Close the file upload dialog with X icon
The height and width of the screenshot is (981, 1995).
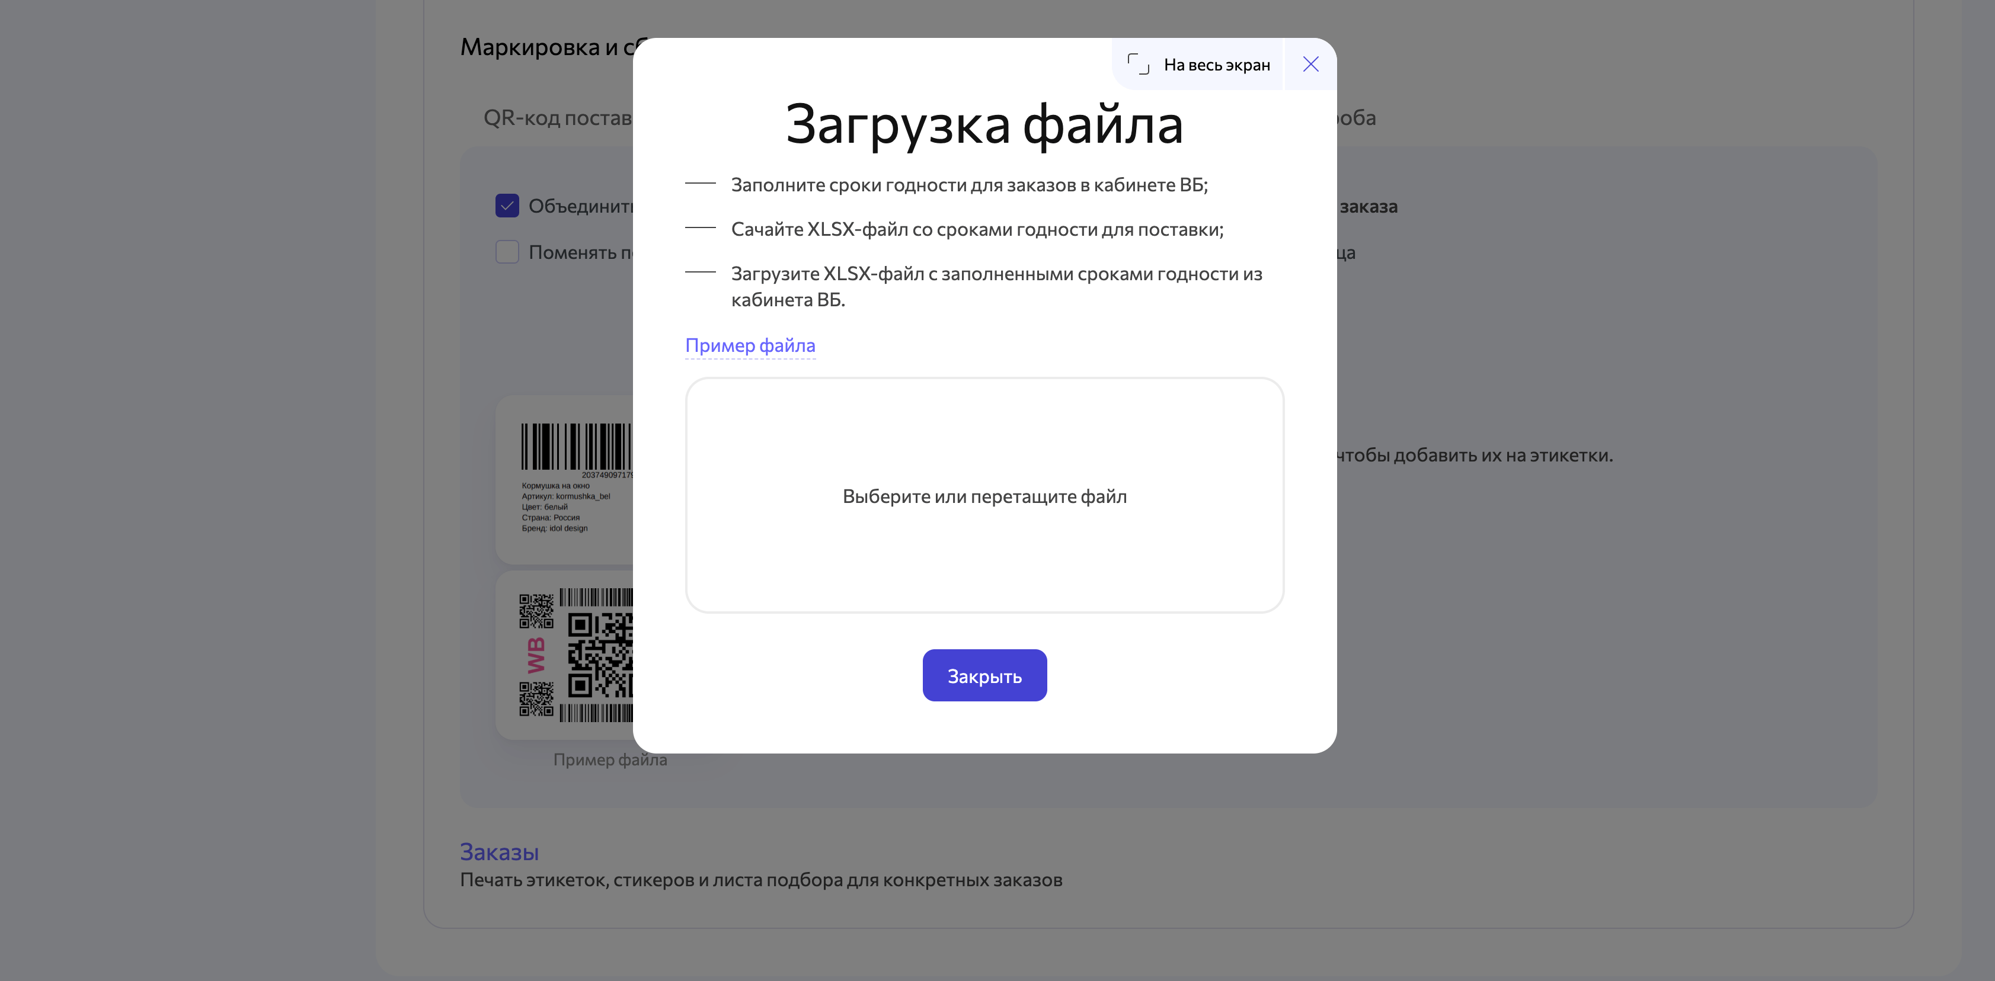[1310, 64]
